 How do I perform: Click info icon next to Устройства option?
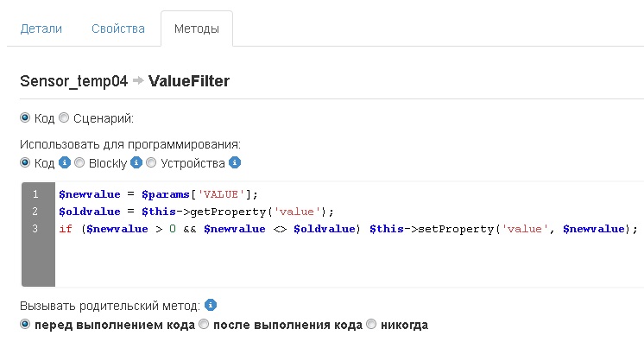coord(235,162)
